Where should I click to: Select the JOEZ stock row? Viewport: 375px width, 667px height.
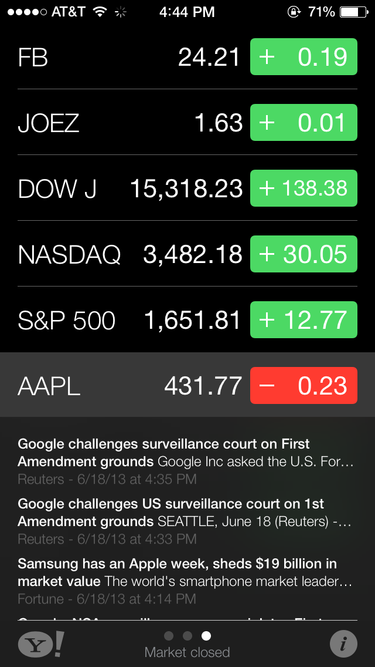[187, 123]
